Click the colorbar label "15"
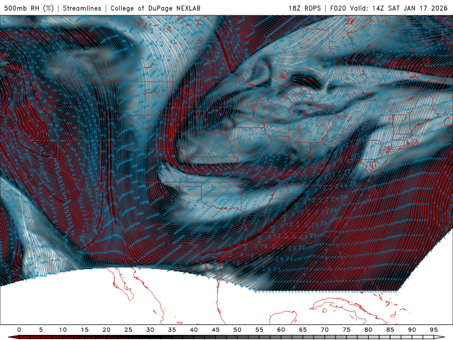This screenshot has height=340, width=453. pos(84,330)
